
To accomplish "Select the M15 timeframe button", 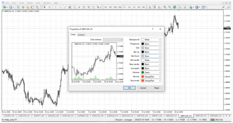I will tap(115, 7).
